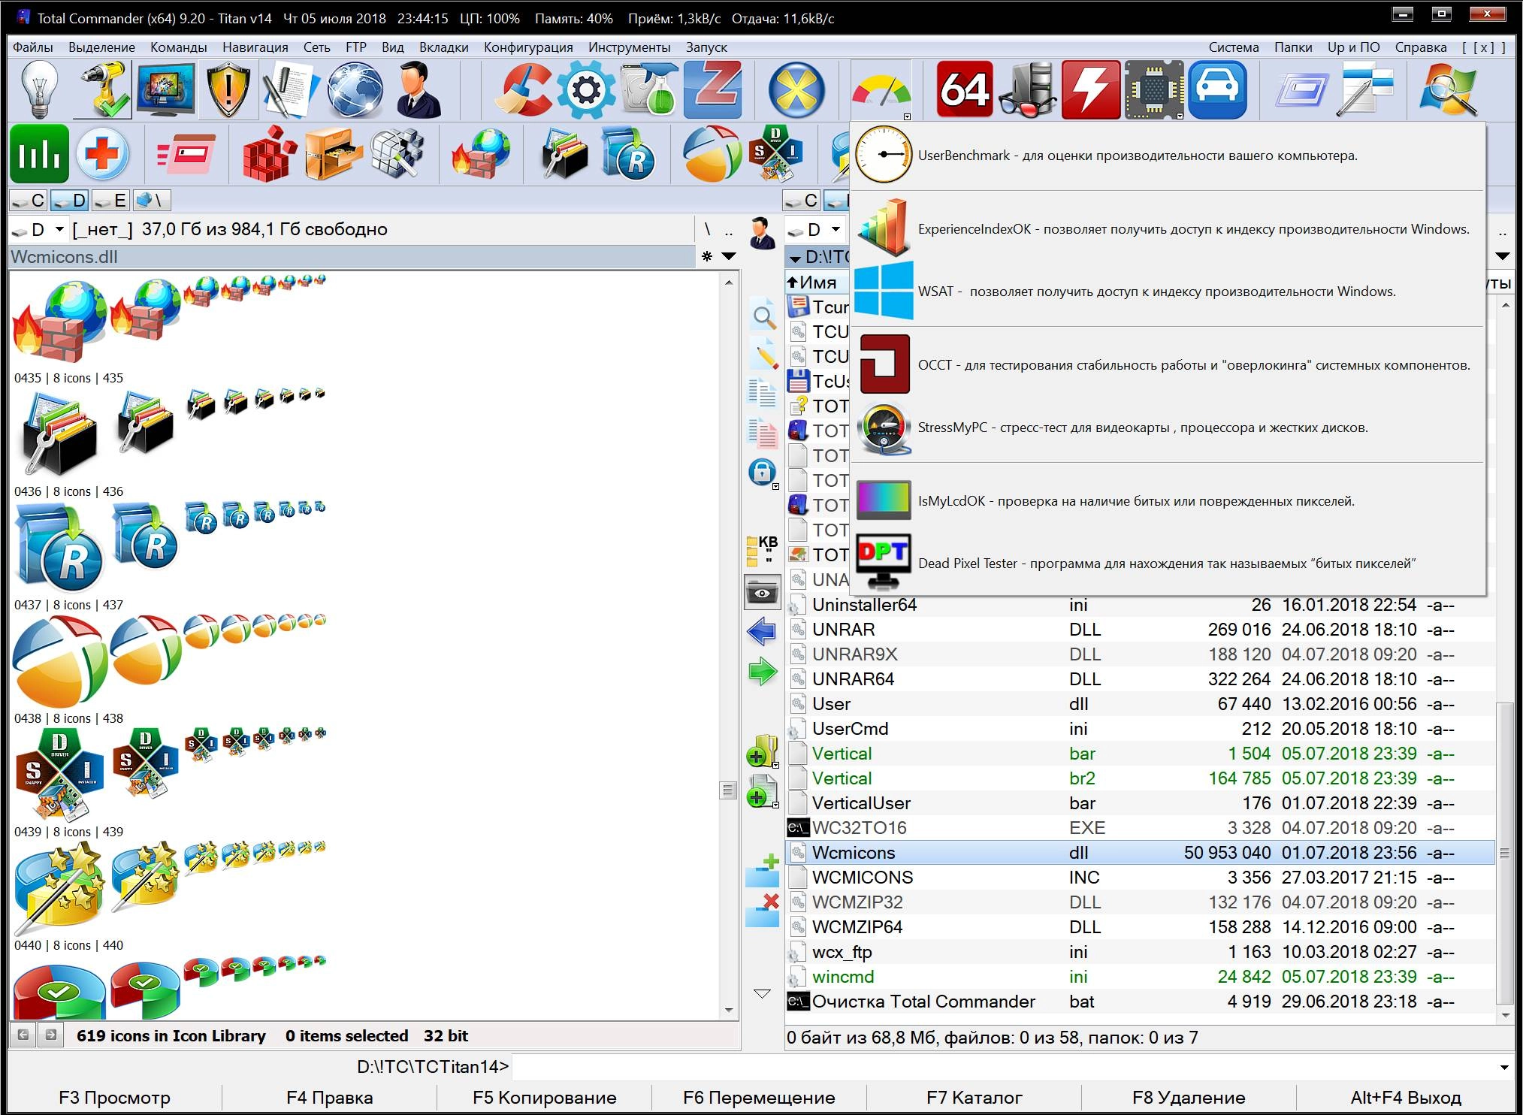Click F6 Перемещение button
The height and width of the screenshot is (1115, 1523).
759,1098
